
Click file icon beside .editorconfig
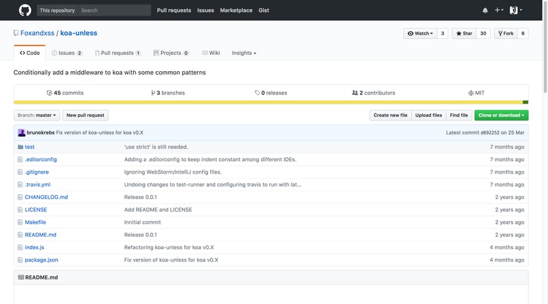tap(20, 159)
